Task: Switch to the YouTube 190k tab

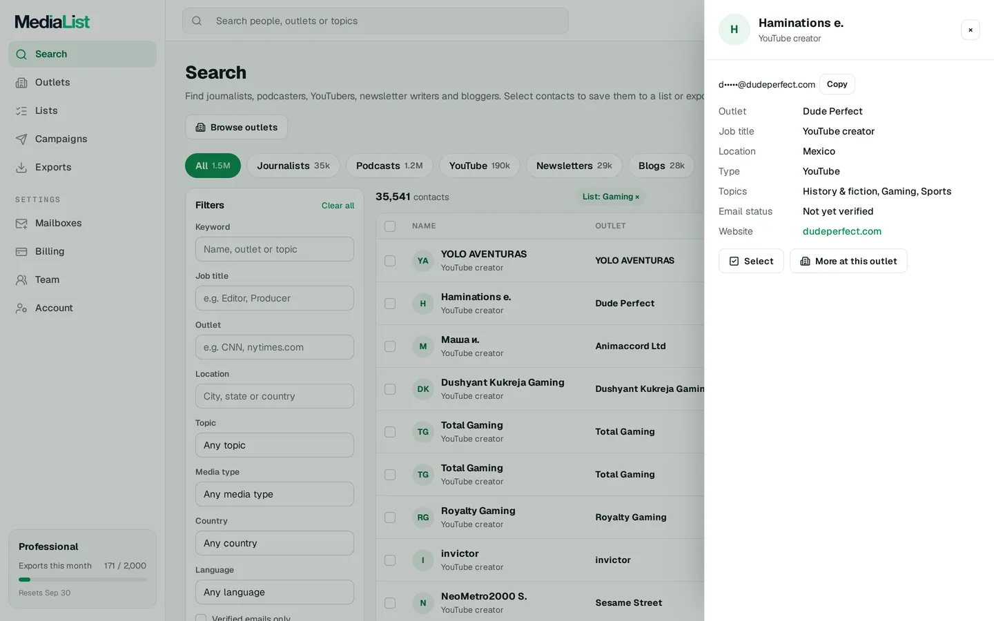Action: click(x=480, y=166)
